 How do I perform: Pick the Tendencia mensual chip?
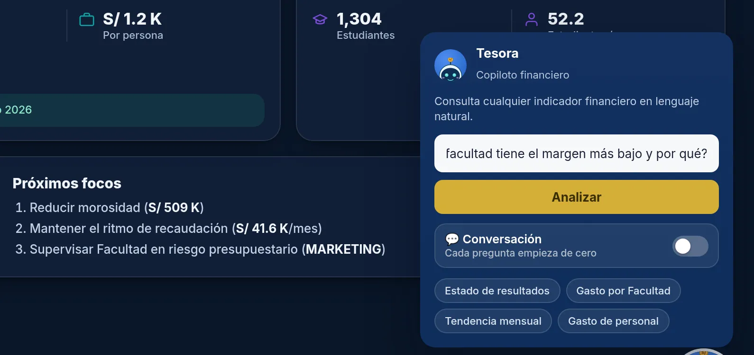coord(493,321)
